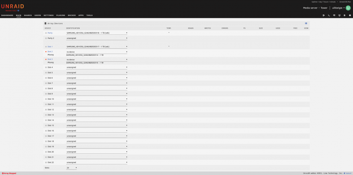Open the web terminal icon

coord(329,15)
